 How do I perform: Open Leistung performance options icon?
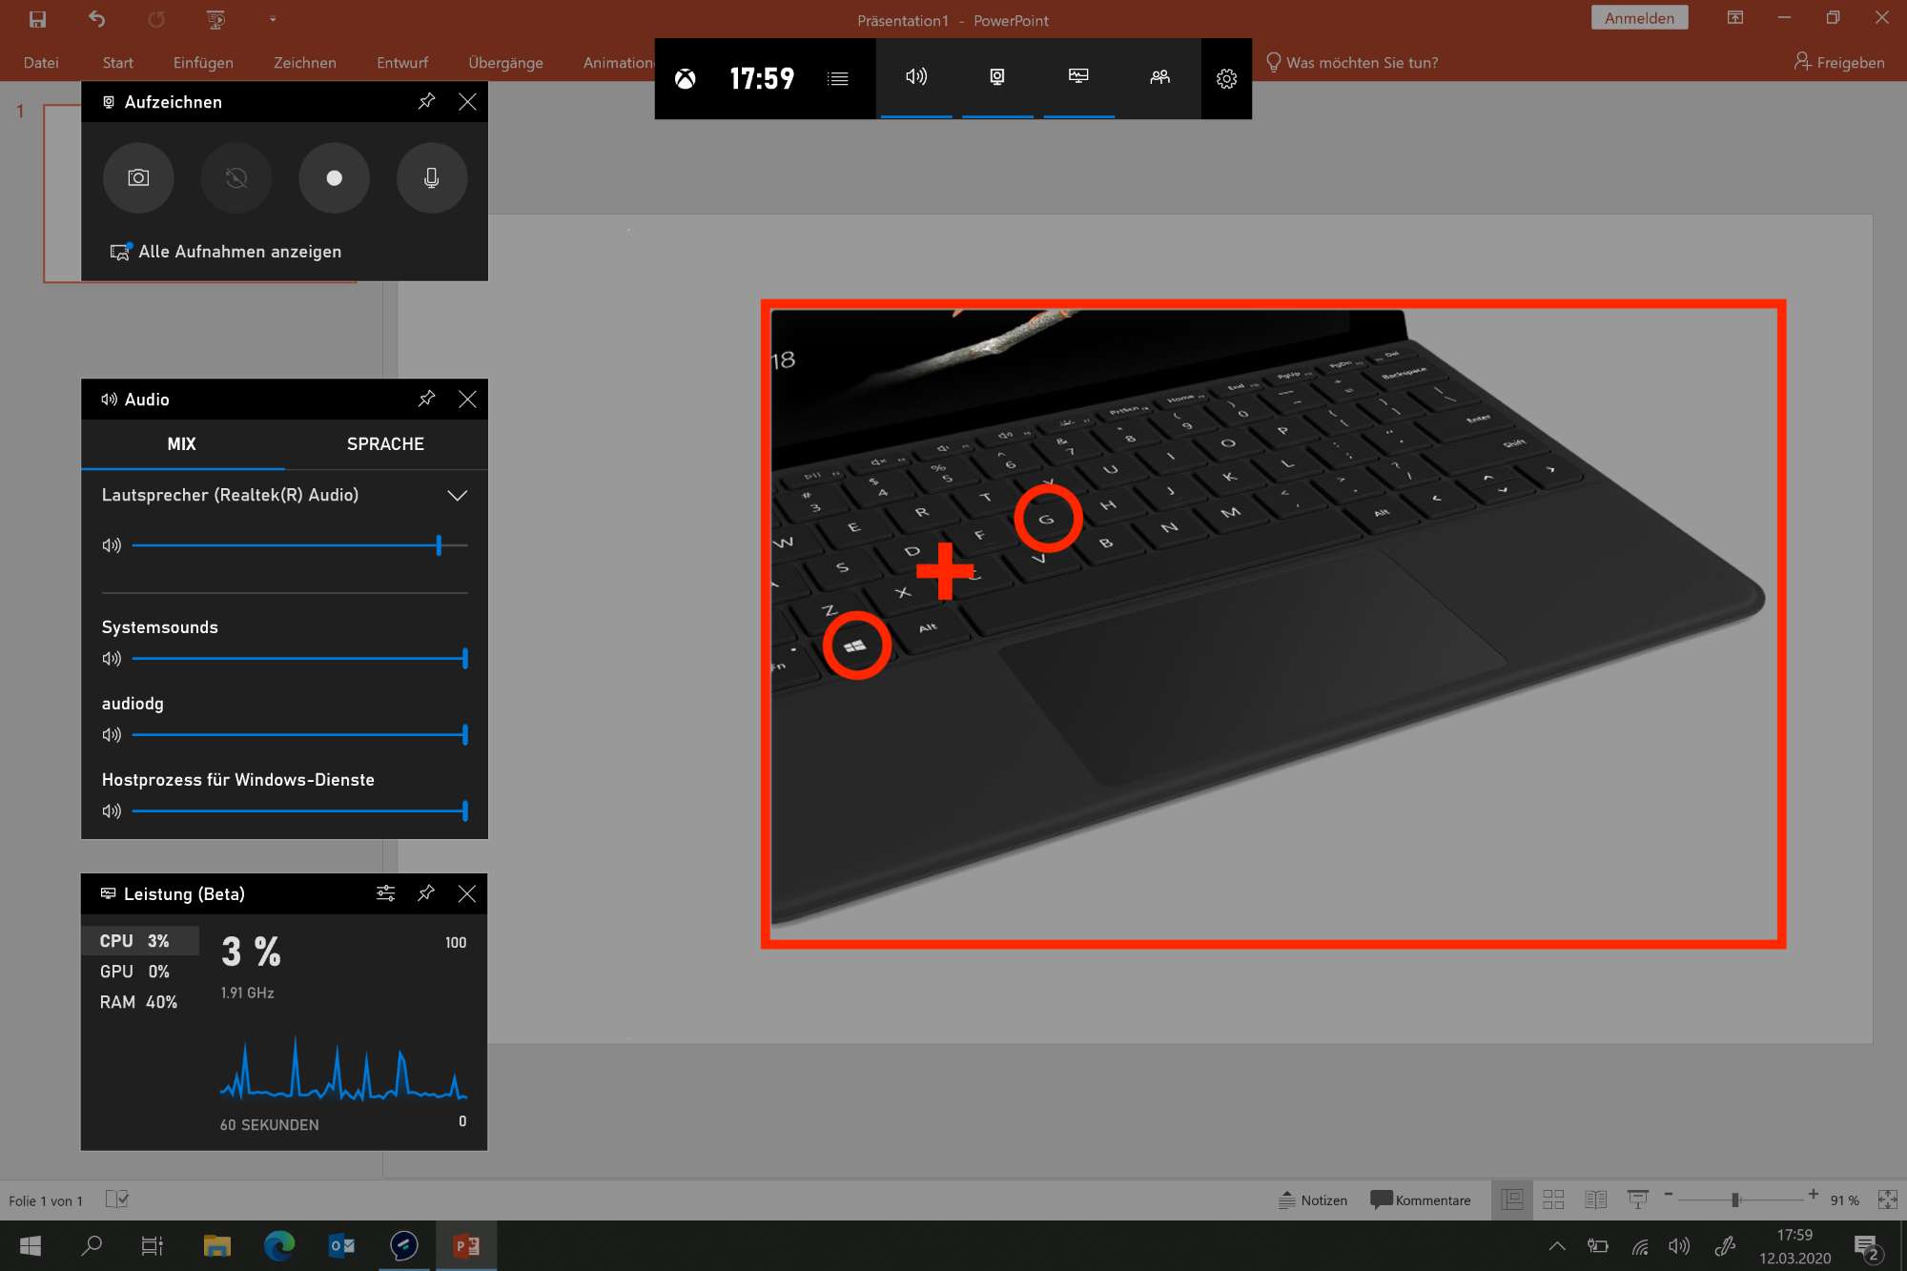pyautogui.click(x=385, y=893)
